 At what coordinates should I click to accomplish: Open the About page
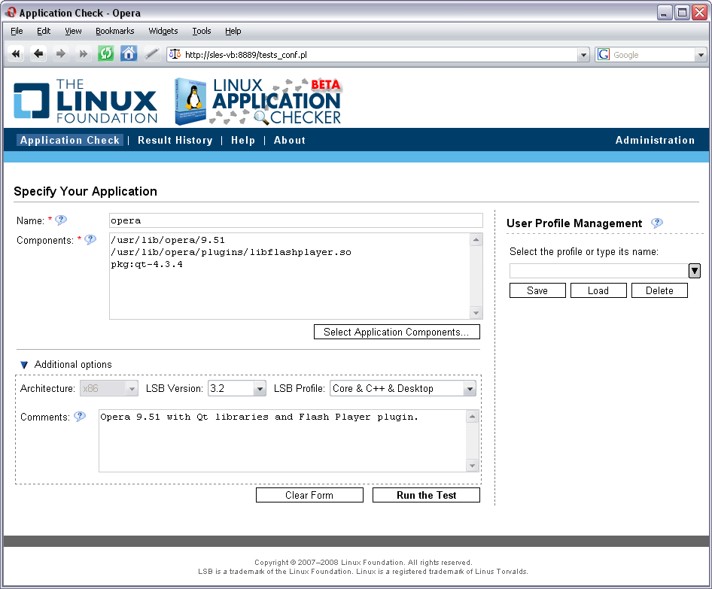pyautogui.click(x=289, y=140)
